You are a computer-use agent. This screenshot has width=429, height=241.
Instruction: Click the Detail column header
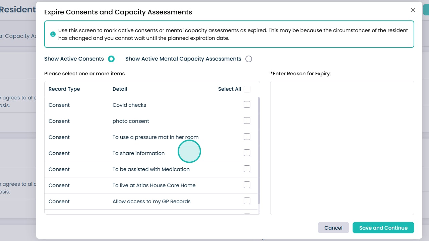120,89
